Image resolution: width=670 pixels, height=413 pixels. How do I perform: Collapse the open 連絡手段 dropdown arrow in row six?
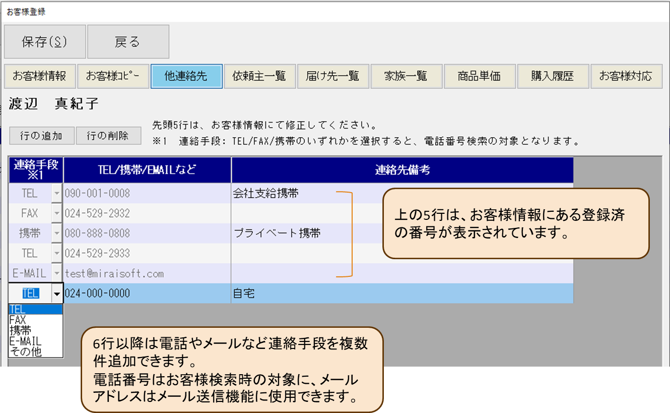coord(57,293)
